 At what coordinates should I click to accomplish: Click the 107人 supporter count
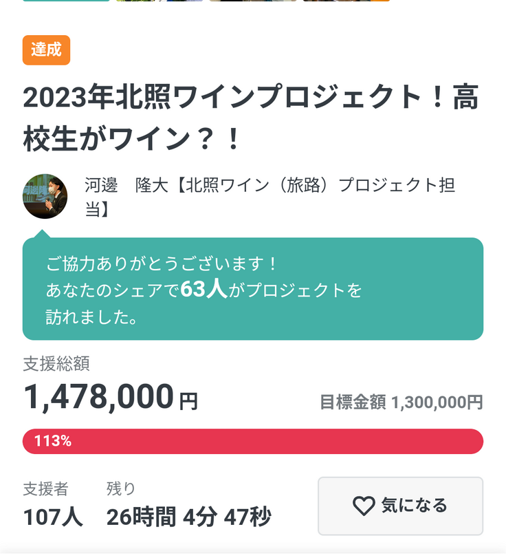53,517
